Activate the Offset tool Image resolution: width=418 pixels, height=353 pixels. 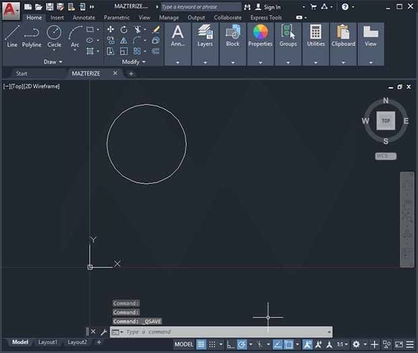click(x=156, y=51)
